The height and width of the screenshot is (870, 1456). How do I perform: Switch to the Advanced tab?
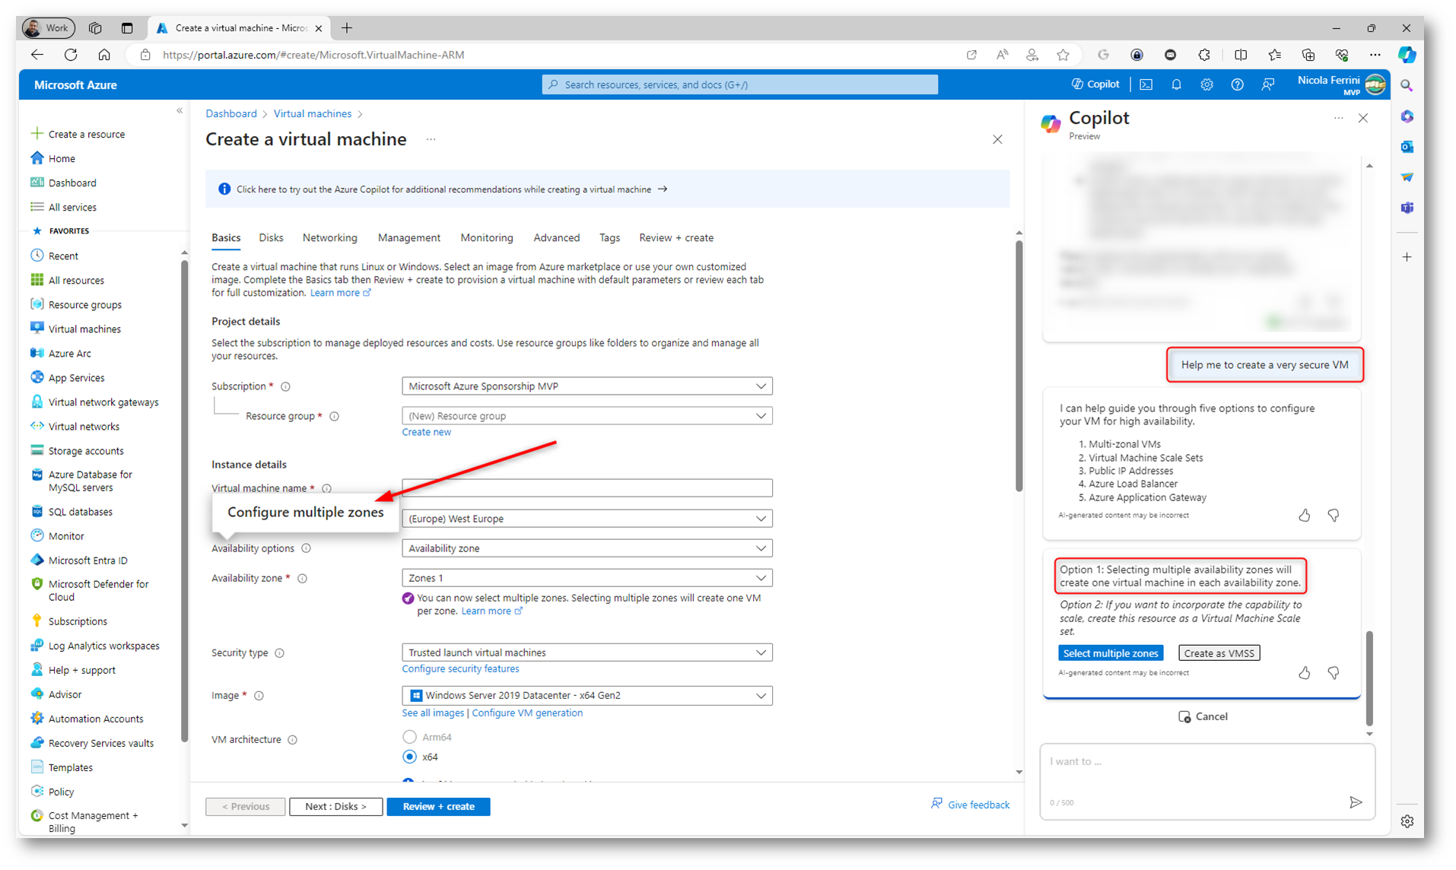pyautogui.click(x=556, y=238)
